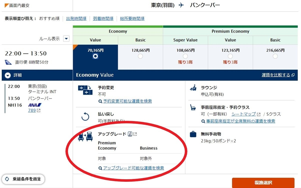301x188 pixels.
Task: Click the 無料手荷物 suitcase icon
Action: (193, 134)
